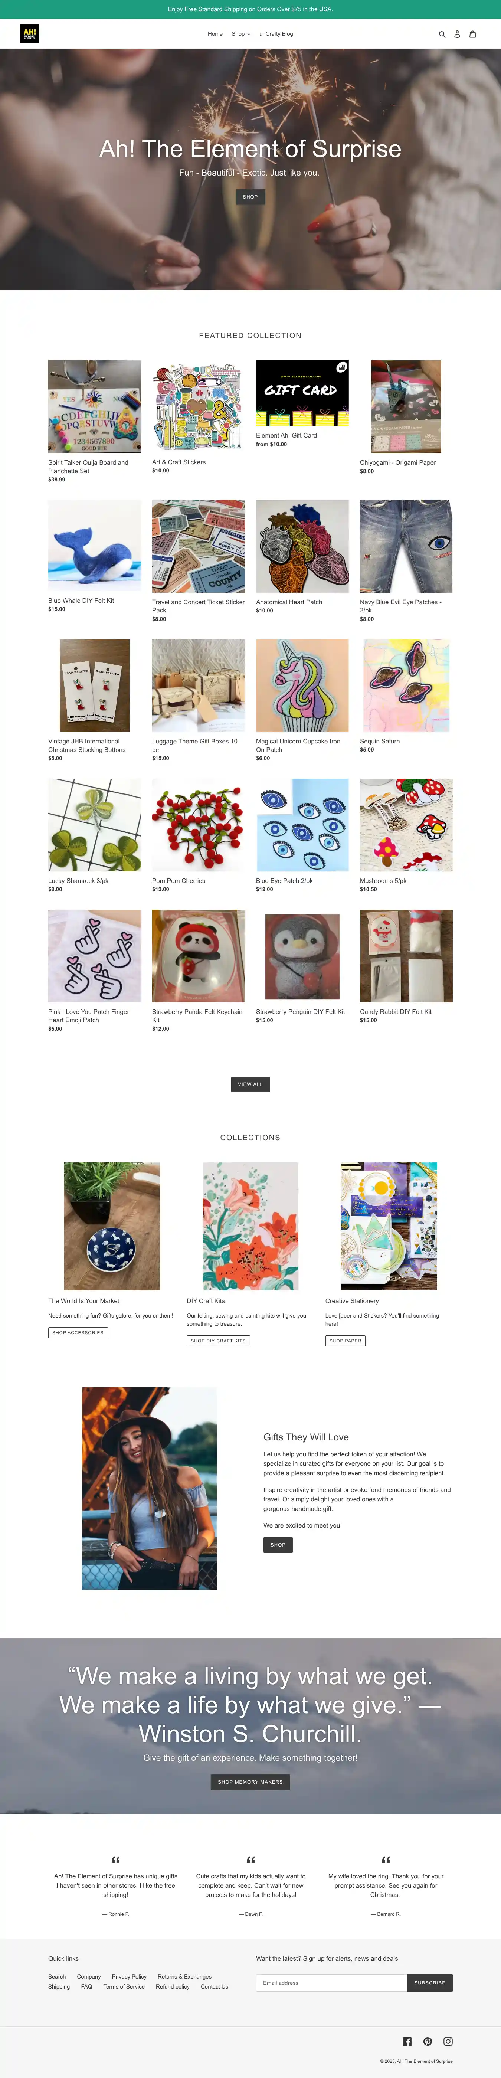Focus the Email address field
501x2078 pixels.
pos(331,1983)
